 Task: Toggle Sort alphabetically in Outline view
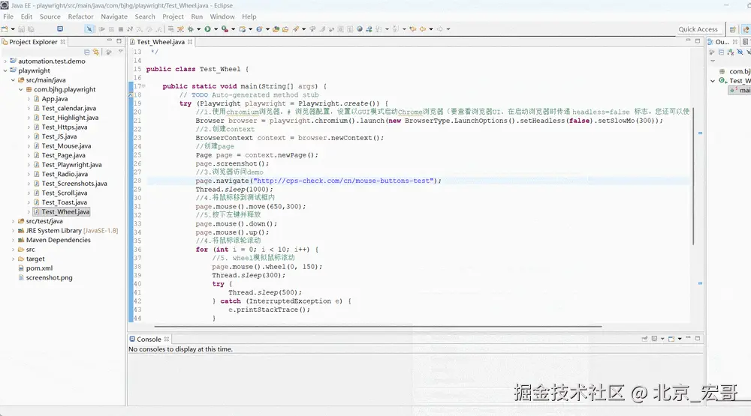[x=731, y=52]
